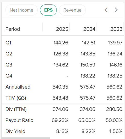Click Q1 2024 value 142.81

pyautogui.click(x=89, y=43)
